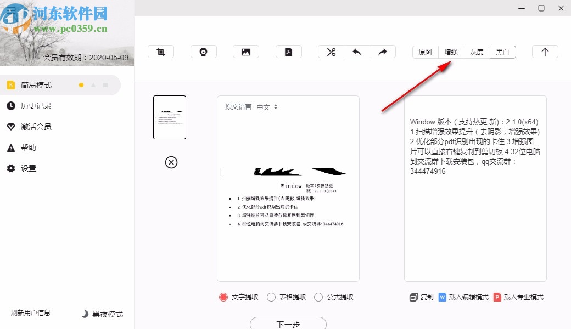This screenshot has width=571, height=329.
Task: Undo the last action
Action: point(356,51)
